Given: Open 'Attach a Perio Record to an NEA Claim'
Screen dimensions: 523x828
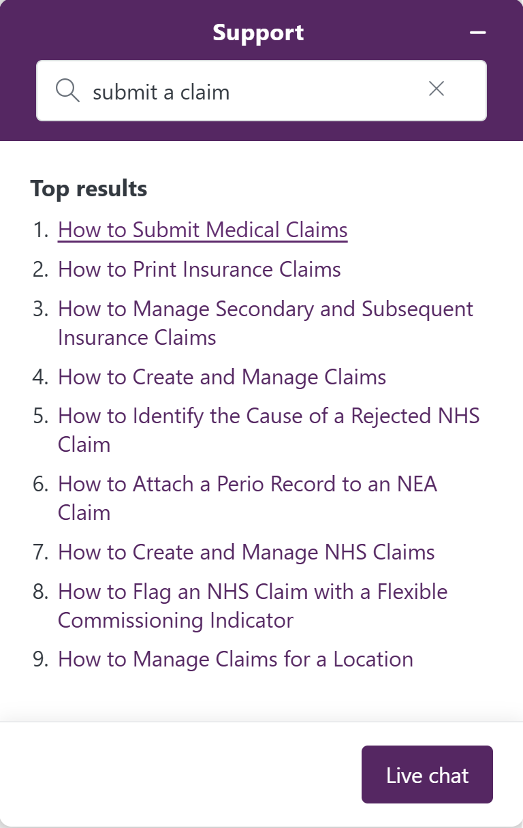Looking at the screenshot, I should pyautogui.click(x=247, y=484).
